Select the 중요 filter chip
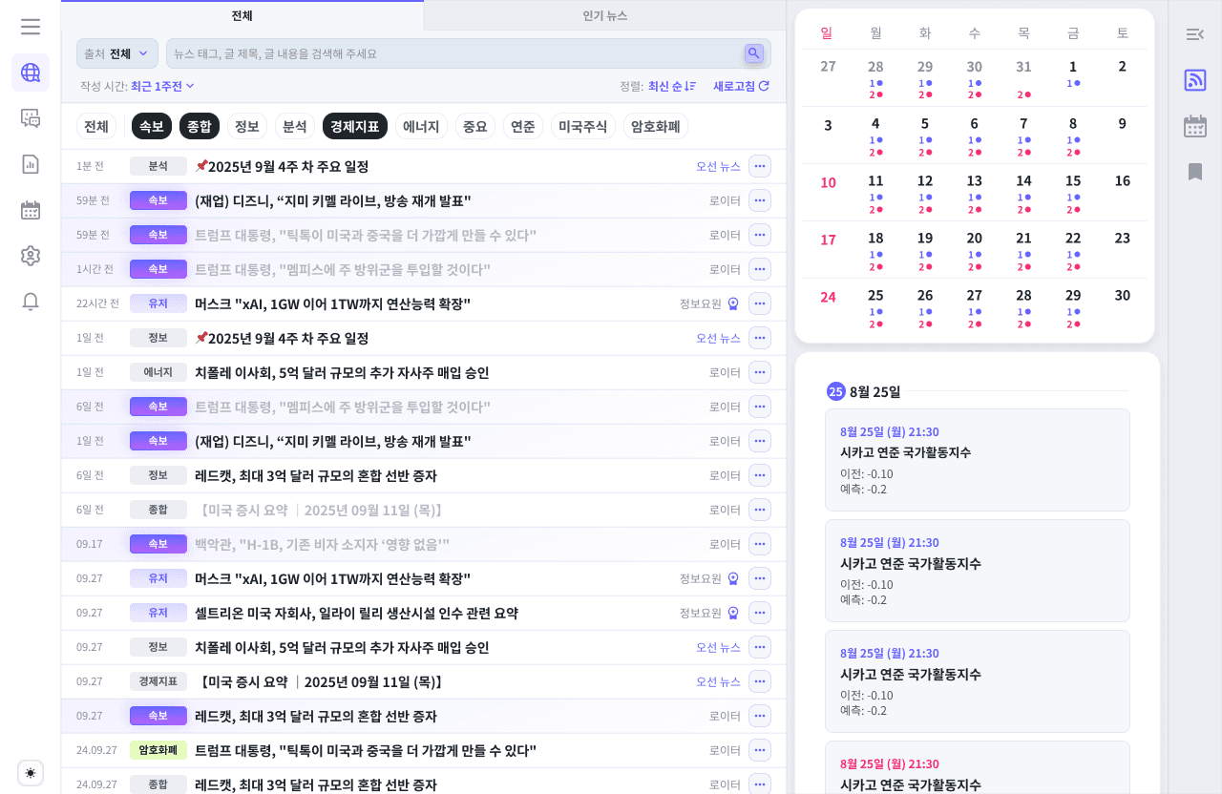This screenshot has height=794, width=1222. [x=475, y=126]
